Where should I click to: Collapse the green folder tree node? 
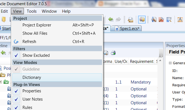(1, 82)
